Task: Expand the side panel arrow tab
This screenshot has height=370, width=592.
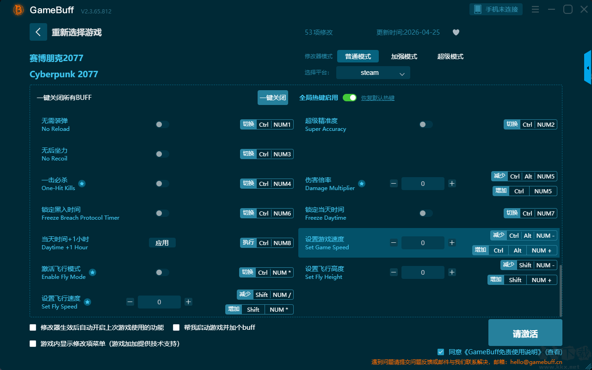Action: 588,68
